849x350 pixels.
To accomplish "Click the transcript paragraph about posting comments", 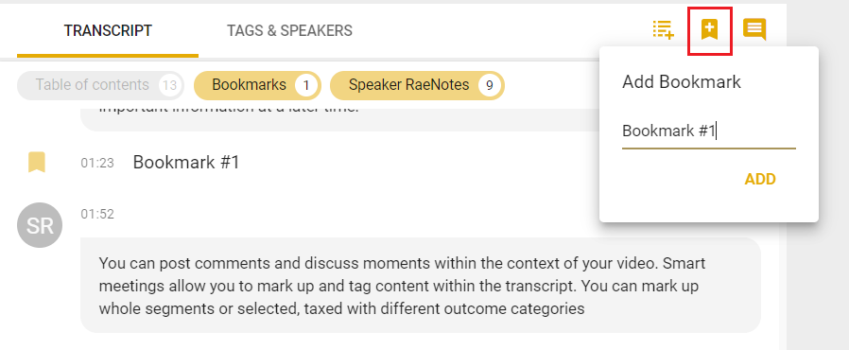I will tap(421, 285).
